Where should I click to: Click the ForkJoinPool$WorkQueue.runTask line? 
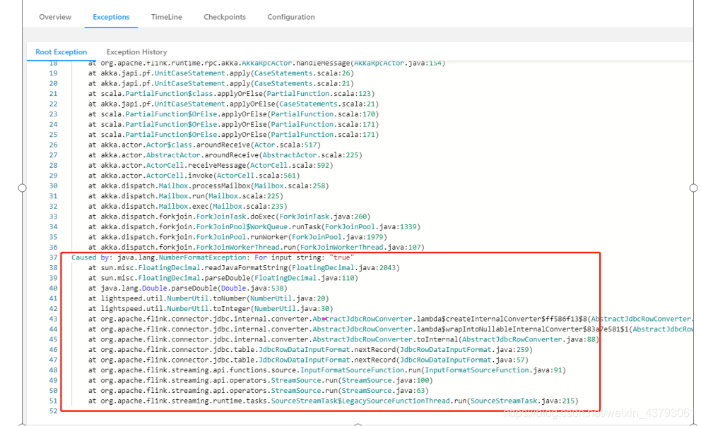(x=254, y=226)
